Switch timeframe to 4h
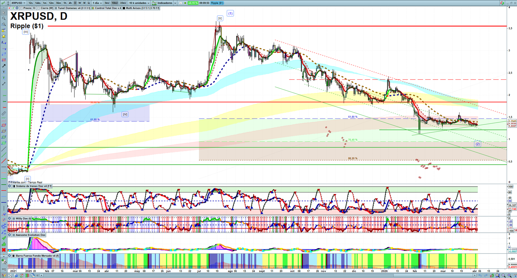The width and height of the screenshot is (517, 278). (x=70, y=3)
